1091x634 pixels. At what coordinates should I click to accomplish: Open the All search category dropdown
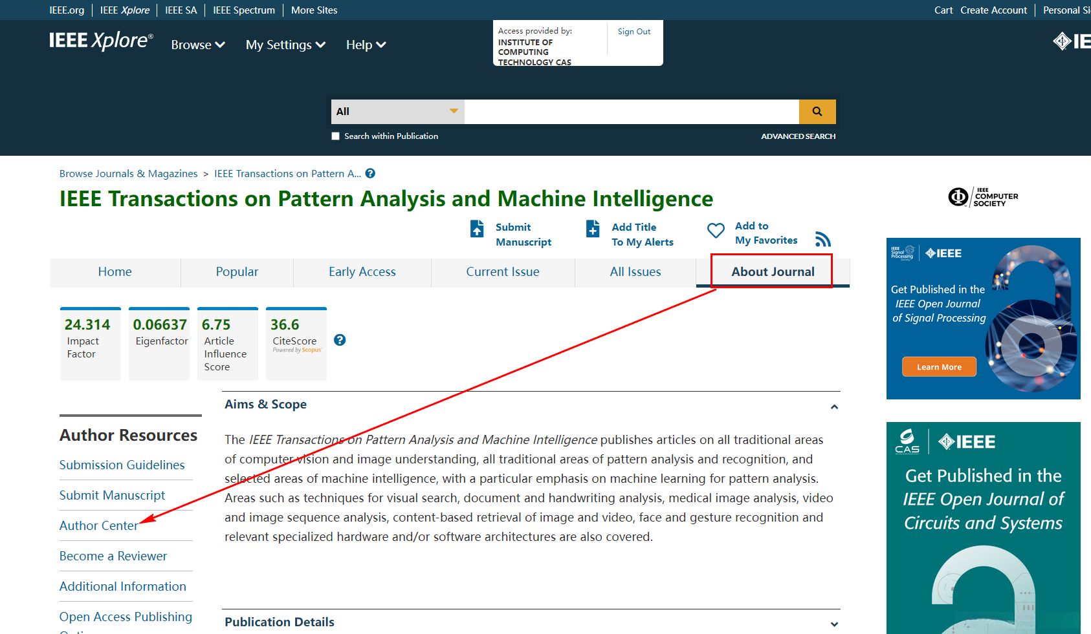pyautogui.click(x=397, y=111)
